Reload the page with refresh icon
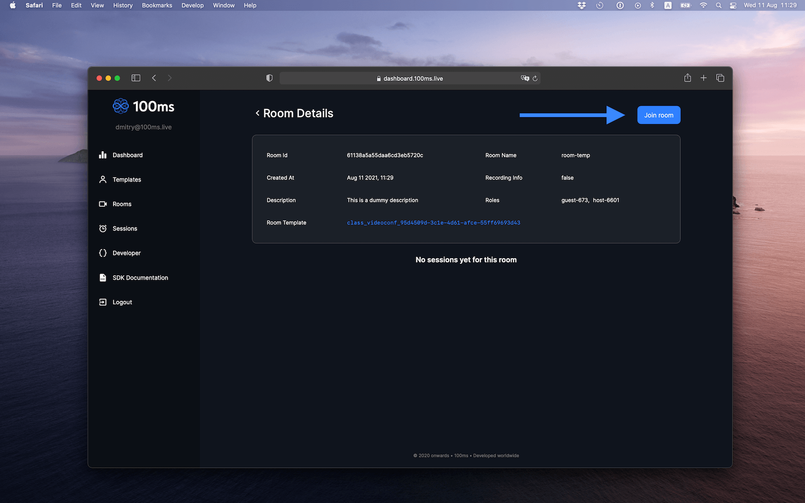805x503 pixels. 535,78
